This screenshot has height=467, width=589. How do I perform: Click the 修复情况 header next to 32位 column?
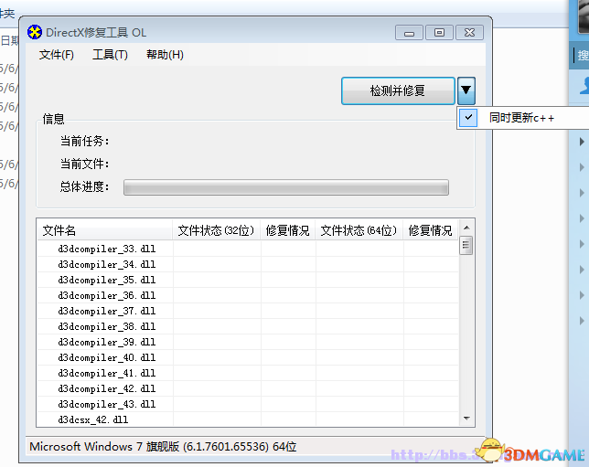point(288,230)
